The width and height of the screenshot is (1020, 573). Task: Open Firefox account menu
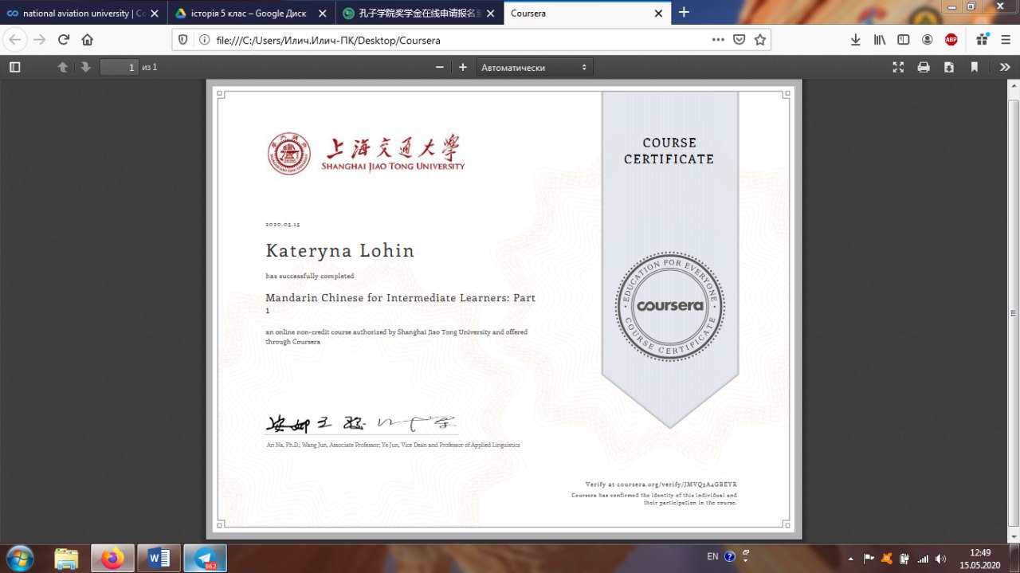(x=928, y=40)
